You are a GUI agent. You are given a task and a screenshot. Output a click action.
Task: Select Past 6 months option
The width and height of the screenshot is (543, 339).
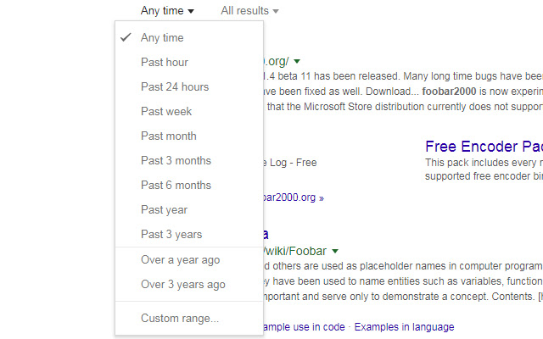(189, 185)
